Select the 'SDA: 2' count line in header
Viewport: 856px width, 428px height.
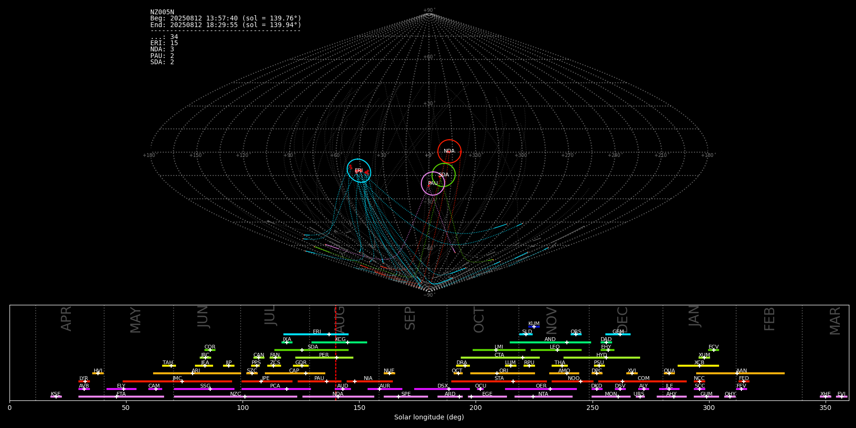pos(162,62)
